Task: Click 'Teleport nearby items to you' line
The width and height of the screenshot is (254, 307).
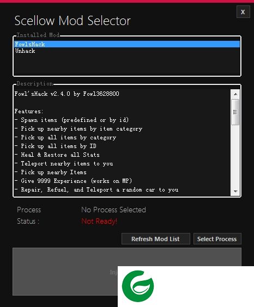Action: coord(64,163)
